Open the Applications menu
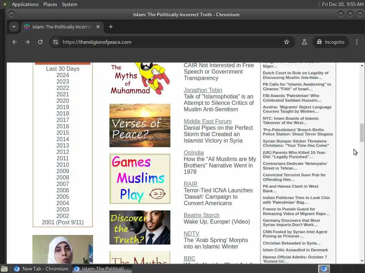This screenshot has height=273, width=365. tap(25, 4)
